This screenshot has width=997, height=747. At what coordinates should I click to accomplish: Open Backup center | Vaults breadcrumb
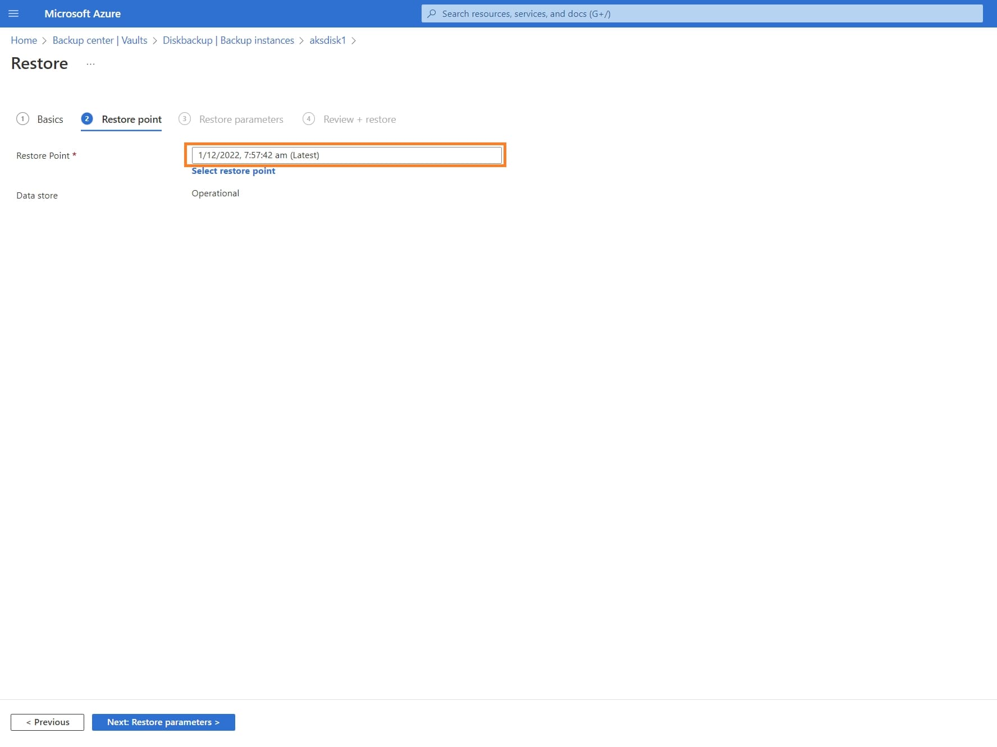click(100, 40)
